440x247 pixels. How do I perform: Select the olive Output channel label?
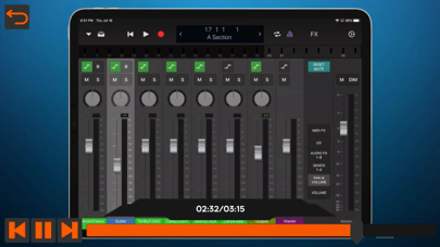(x=261, y=221)
